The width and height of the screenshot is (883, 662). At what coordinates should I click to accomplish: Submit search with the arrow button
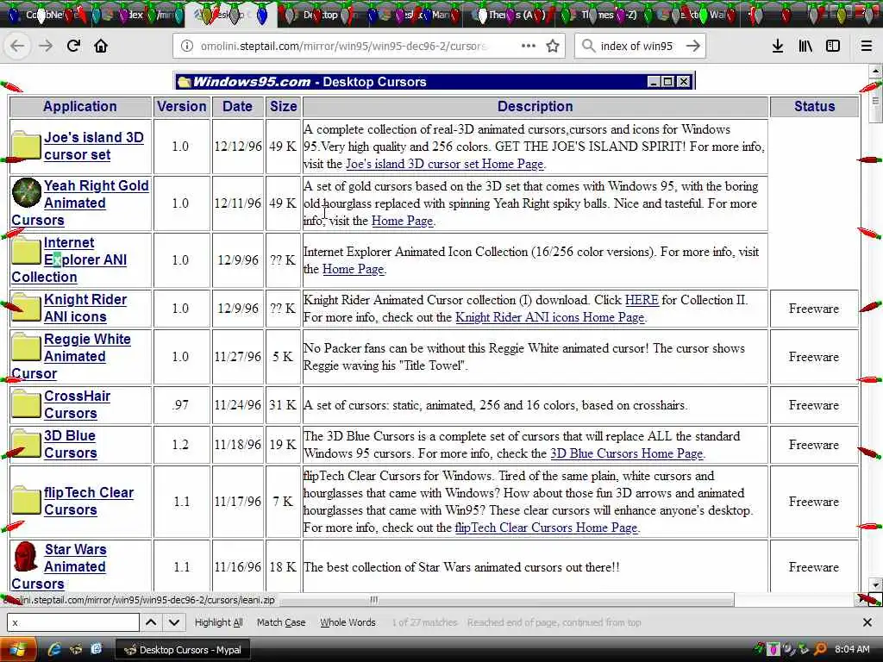693,46
